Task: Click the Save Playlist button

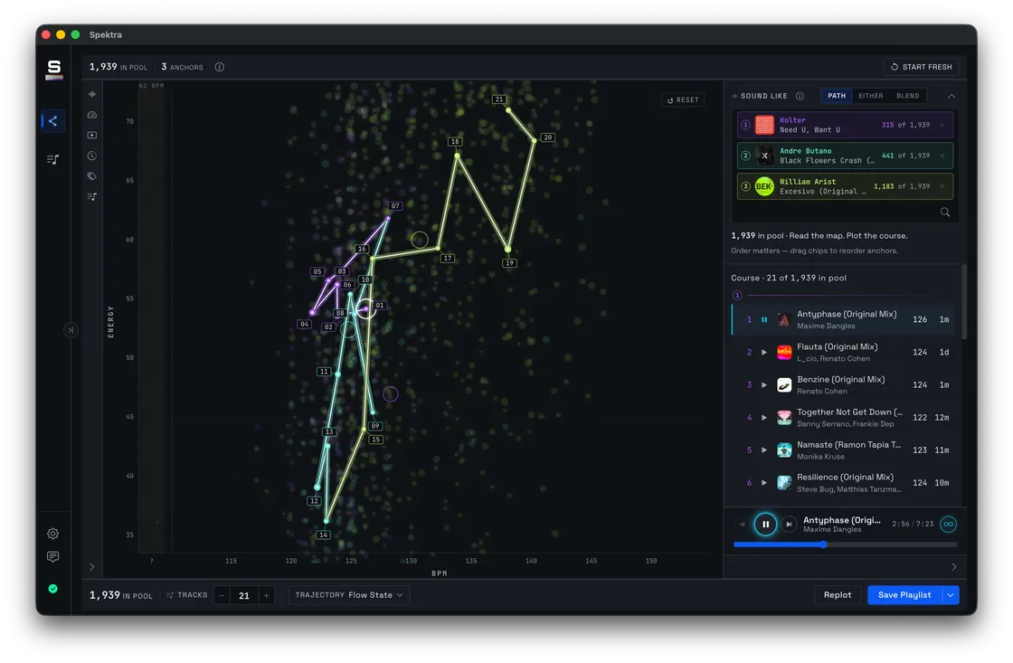Action: [904, 595]
